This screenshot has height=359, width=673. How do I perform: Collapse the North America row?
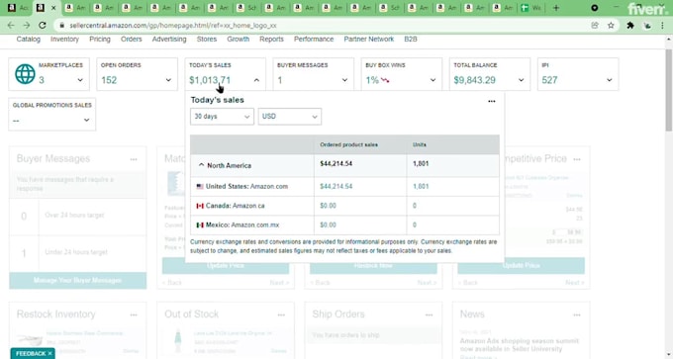[201, 165]
